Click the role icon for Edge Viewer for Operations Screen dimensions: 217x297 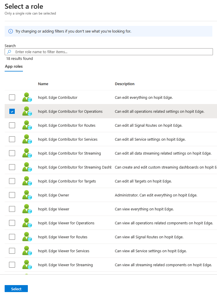click(x=27, y=223)
